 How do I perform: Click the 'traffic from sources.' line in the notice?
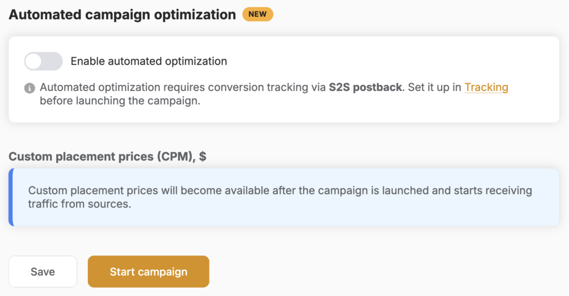click(79, 204)
